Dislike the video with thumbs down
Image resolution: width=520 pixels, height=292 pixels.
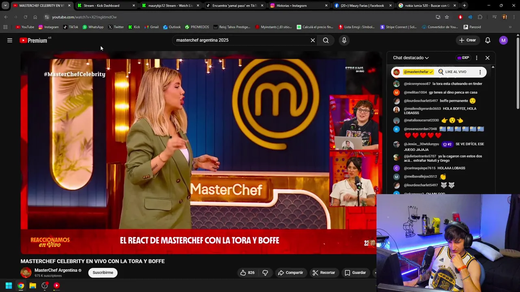265,273
